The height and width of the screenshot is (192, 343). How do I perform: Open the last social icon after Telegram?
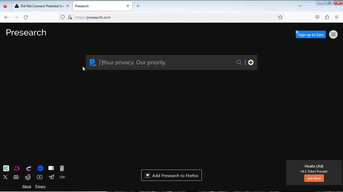(x=62, y=177)
